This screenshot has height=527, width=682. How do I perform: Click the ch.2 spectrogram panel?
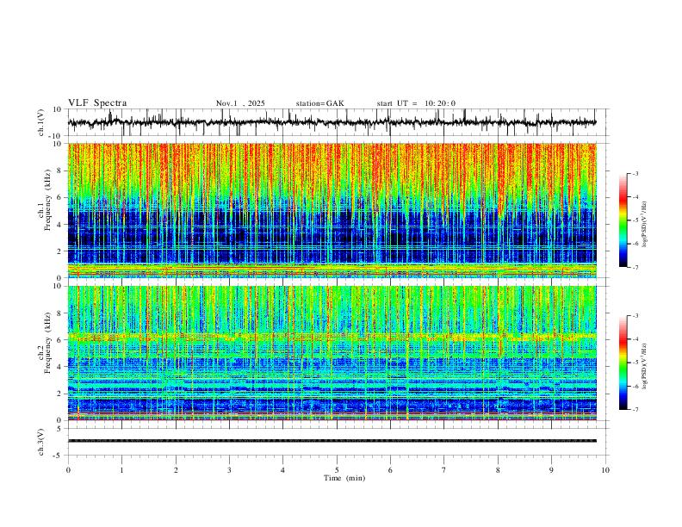[332, 353]
